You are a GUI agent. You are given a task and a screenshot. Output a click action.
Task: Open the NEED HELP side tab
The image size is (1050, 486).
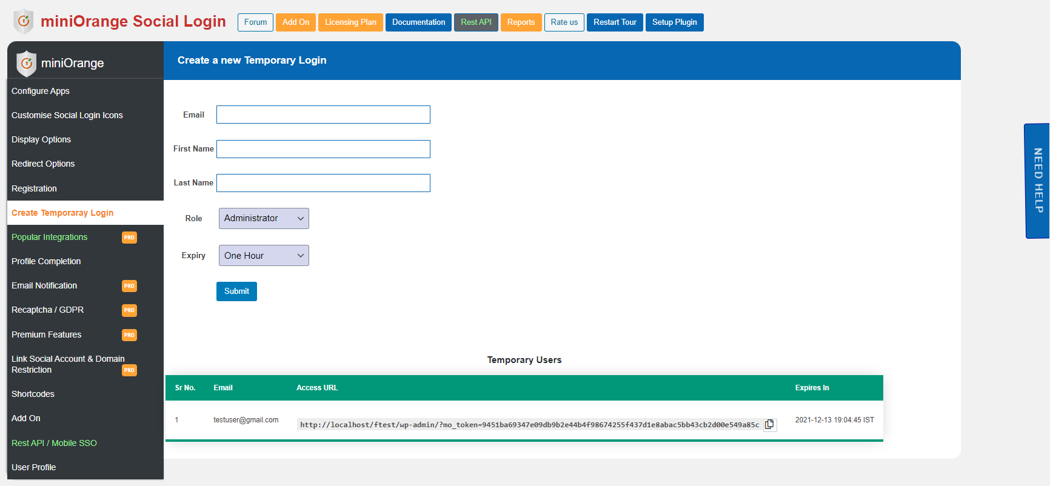1037,181
